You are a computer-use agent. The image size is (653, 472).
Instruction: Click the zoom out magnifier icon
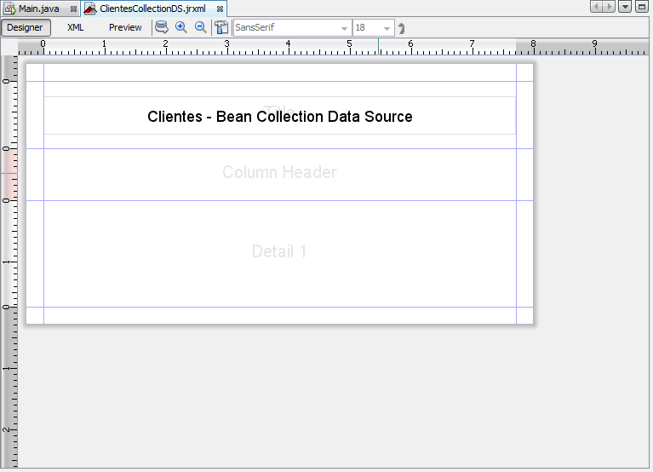(201, 27)
